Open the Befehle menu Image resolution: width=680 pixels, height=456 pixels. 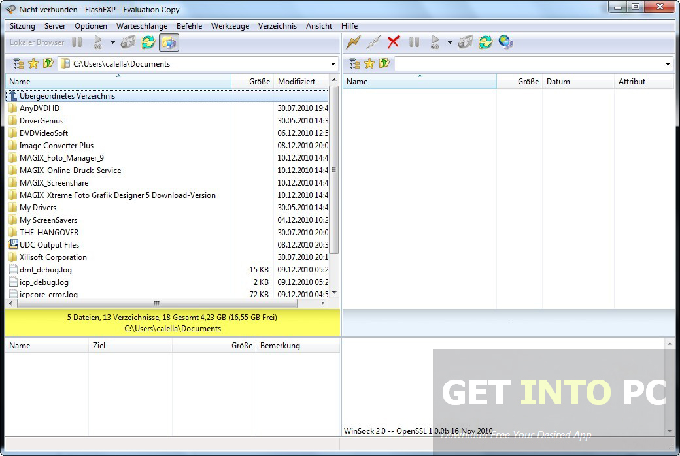[x=189, y=26]
